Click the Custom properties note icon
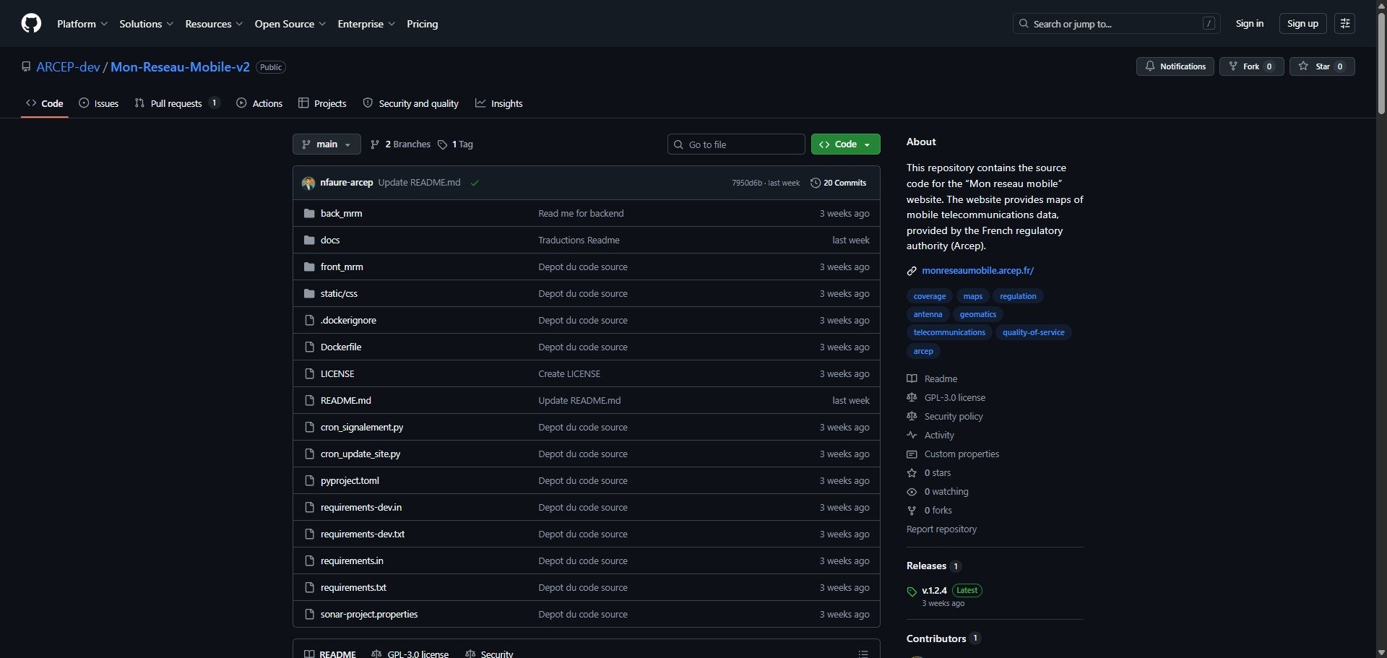The image size is (1387, 658). click(x=912, y=454)
